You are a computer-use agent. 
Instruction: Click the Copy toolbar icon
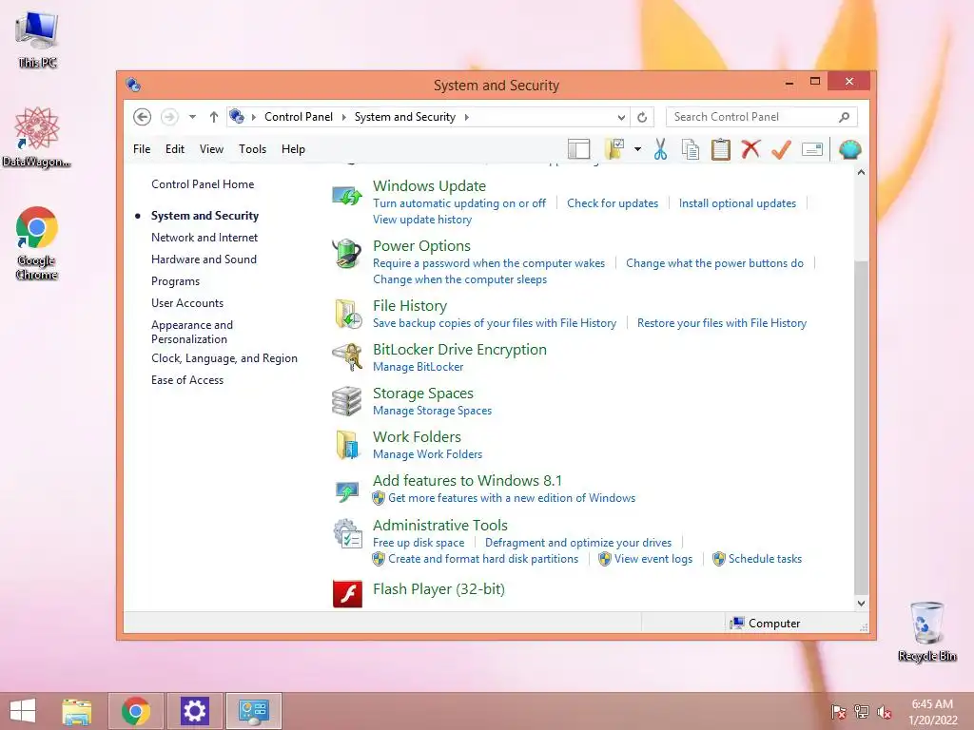coord(691,149)
